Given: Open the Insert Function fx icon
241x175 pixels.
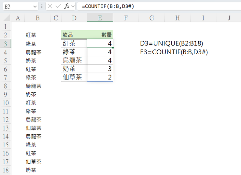Looking at the screenshot, I should coord(67,6).
